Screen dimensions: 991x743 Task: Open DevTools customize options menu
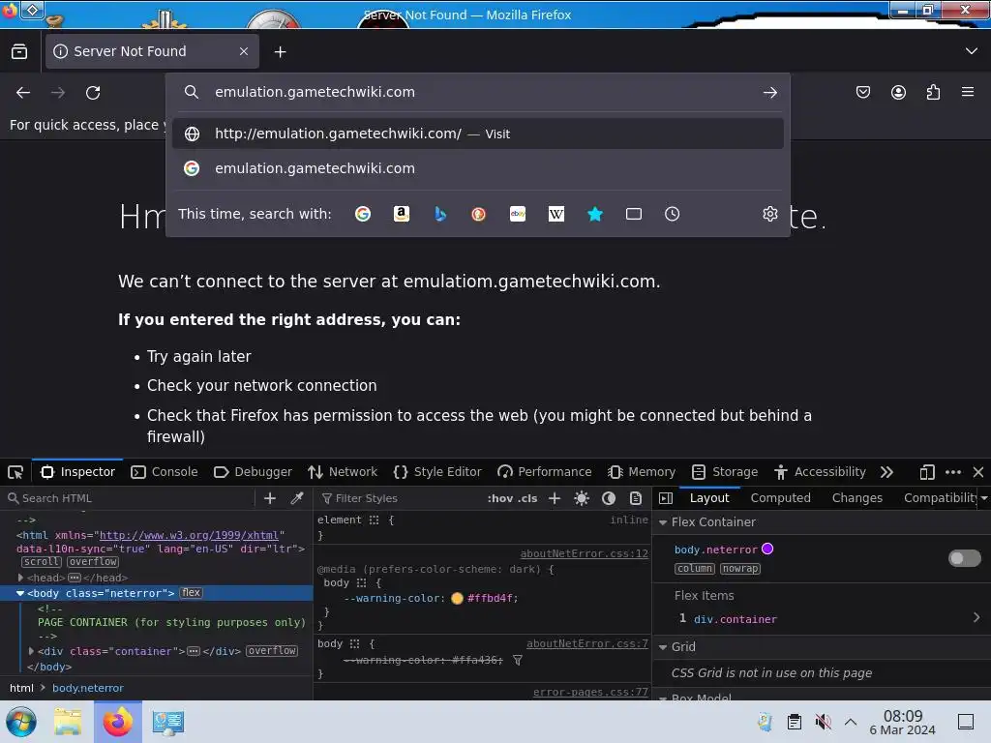(953, 472)
